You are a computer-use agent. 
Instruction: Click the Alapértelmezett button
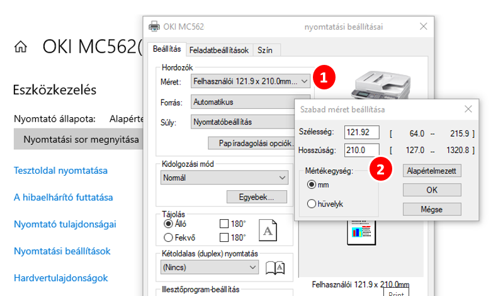pyautogui.click(x=432, y=171)
